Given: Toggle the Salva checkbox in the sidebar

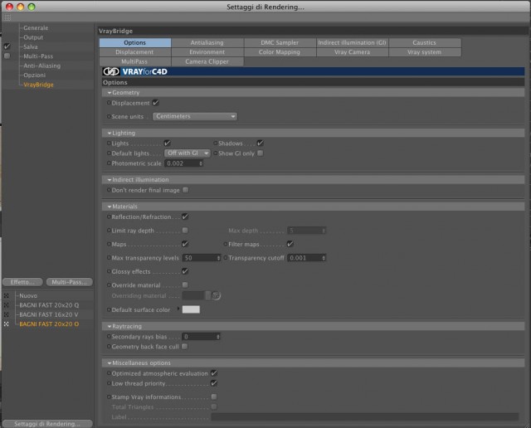Looking at the screenshot, I should (x=7, y=46).
